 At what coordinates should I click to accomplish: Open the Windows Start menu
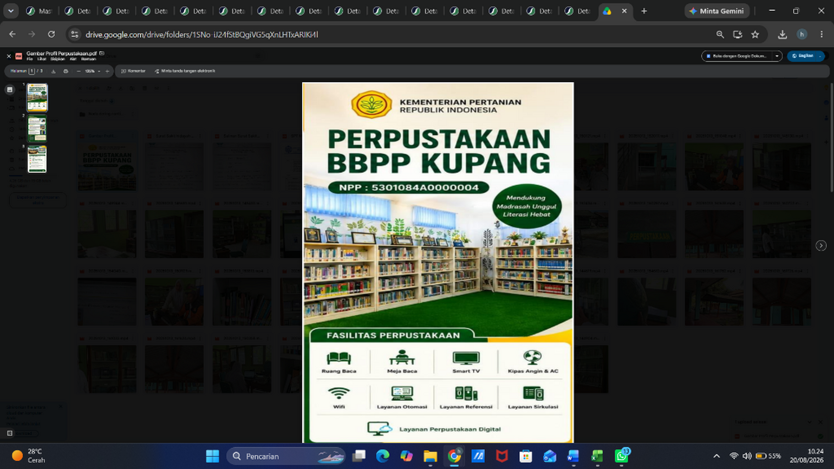tap(212, 456)
